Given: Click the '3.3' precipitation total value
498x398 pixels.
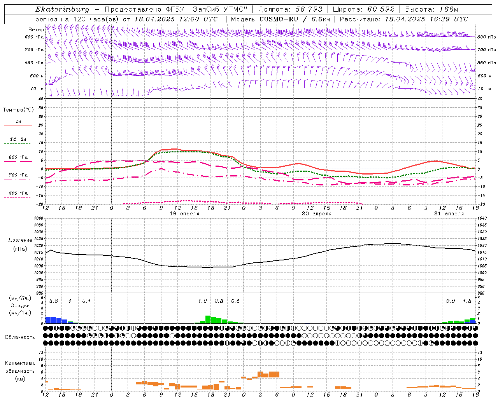Looking at the screenshot, I should click(x=53, y=301).
